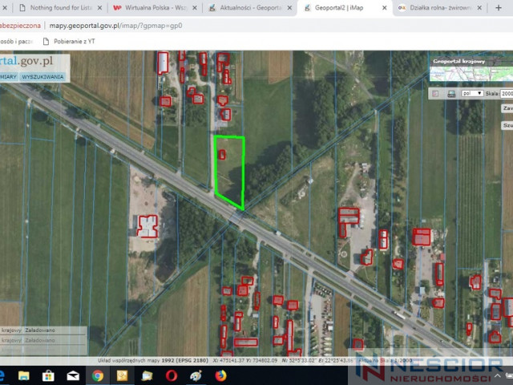Open Microsoft Store from the taskbar

pyautogui.click(x=48, y=375)
